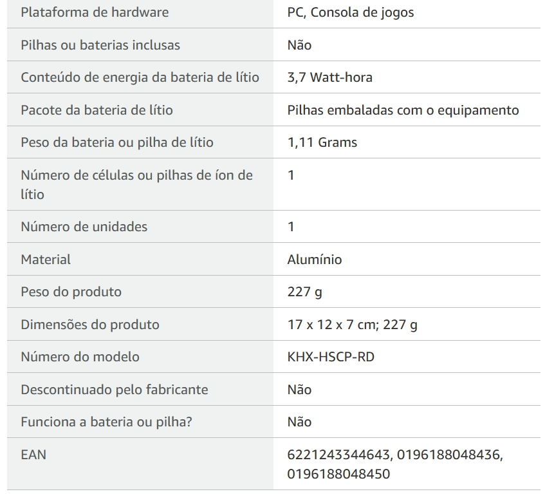
Task: Click the "Material" row label
Action: [x=46, y=260]
